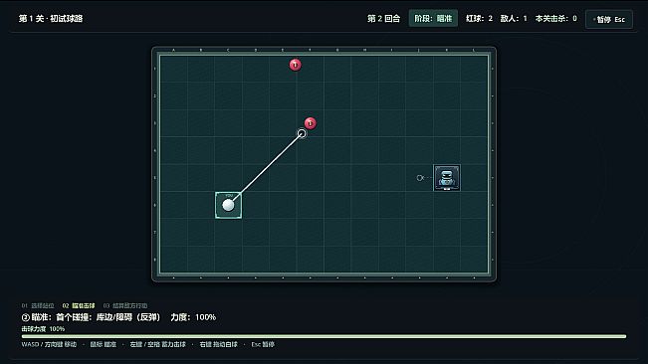Click the 红球: 2 counter

point(479,18)
